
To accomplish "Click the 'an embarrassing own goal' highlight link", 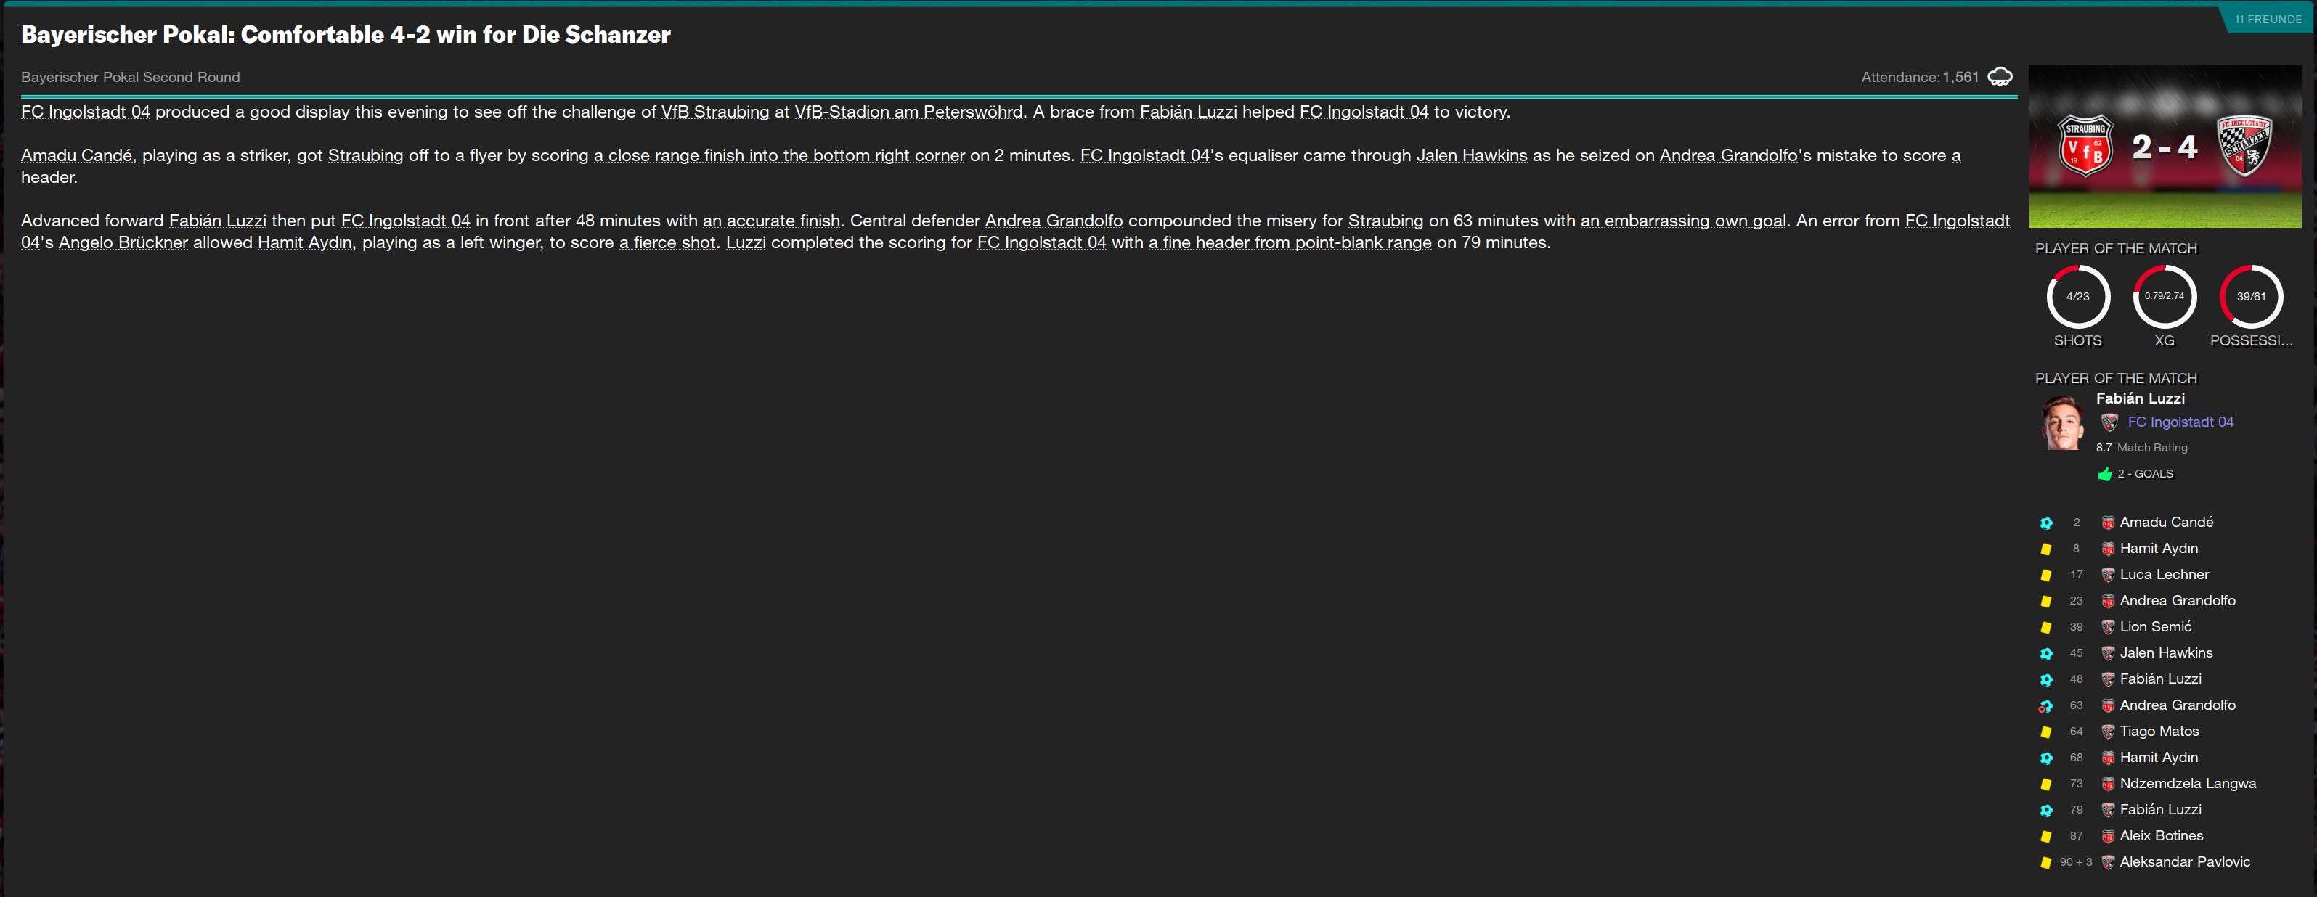I will tap(1683, 221).
